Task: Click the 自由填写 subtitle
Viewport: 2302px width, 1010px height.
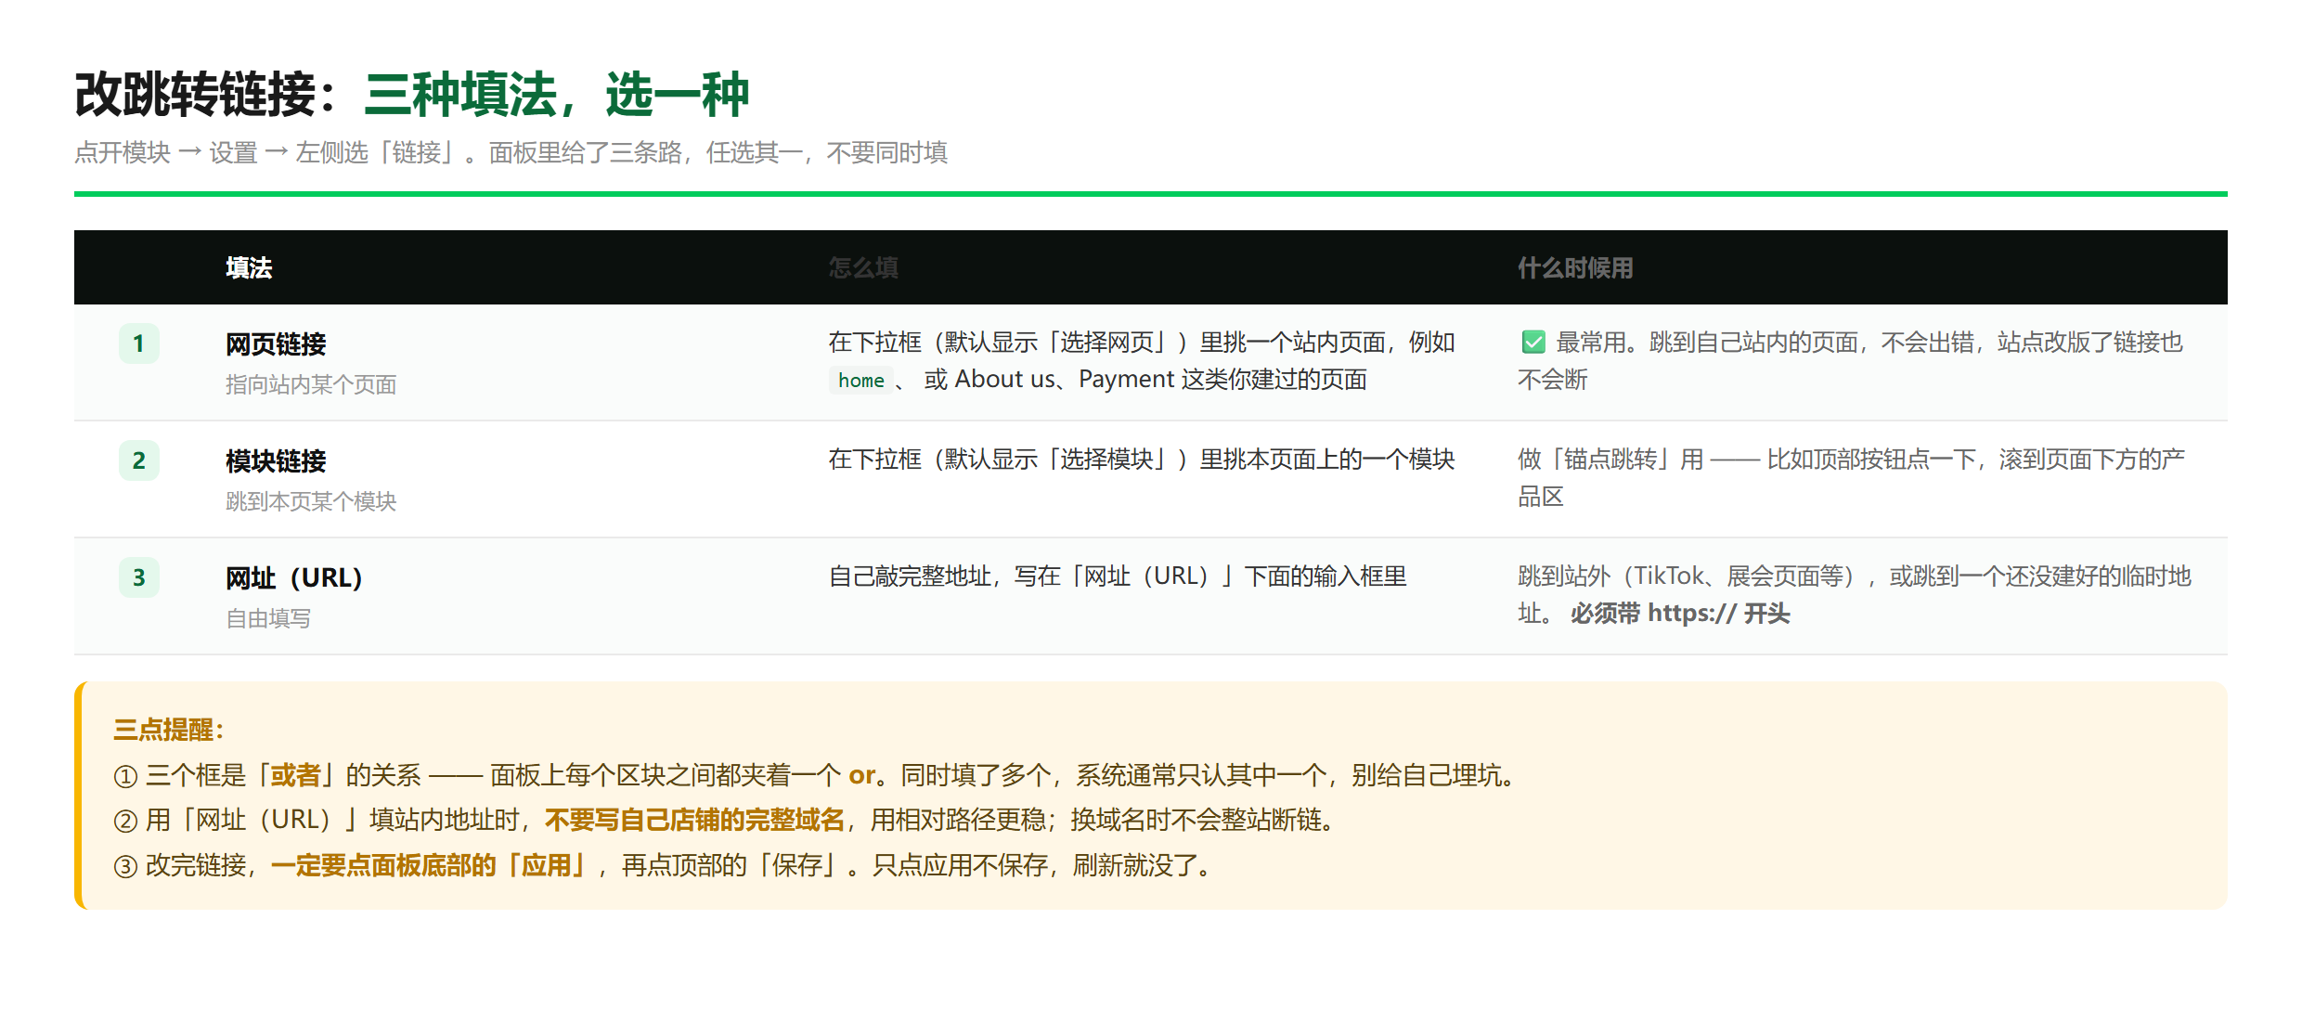Action: pyautogui.click(x=268, y=618)
